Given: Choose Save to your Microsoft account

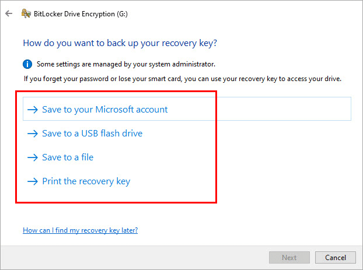Looking at the screenshot, I should pyautogui.click(x=105, y=110).
